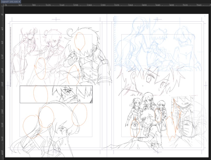This screenshot has height=160, width=211.
Task: Click the ruler origin corner box
Action: 2,5
